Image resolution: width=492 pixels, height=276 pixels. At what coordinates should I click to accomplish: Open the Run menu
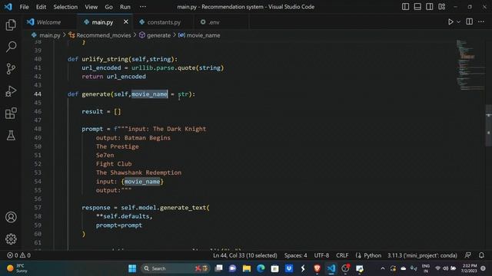[125, 7]
